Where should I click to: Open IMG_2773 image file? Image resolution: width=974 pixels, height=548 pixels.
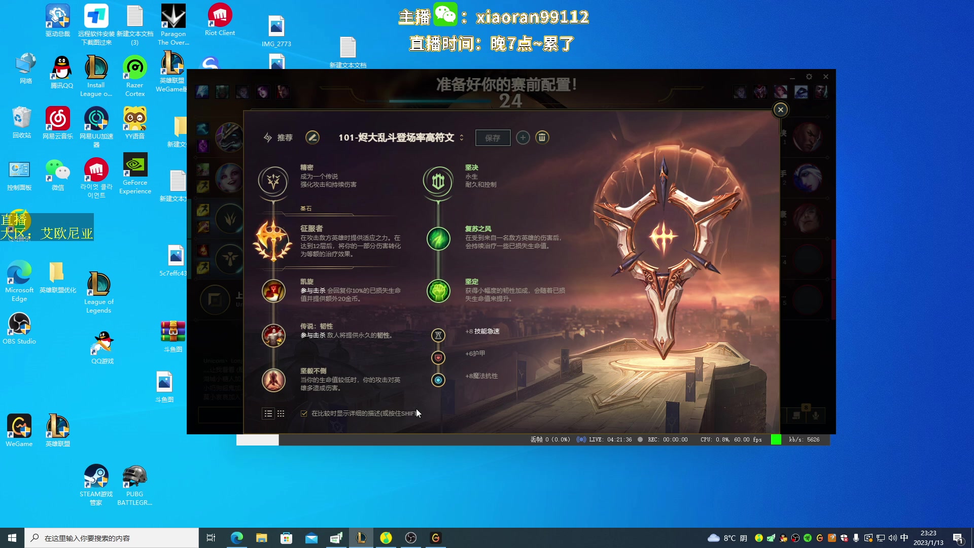[x=276, y=31]
